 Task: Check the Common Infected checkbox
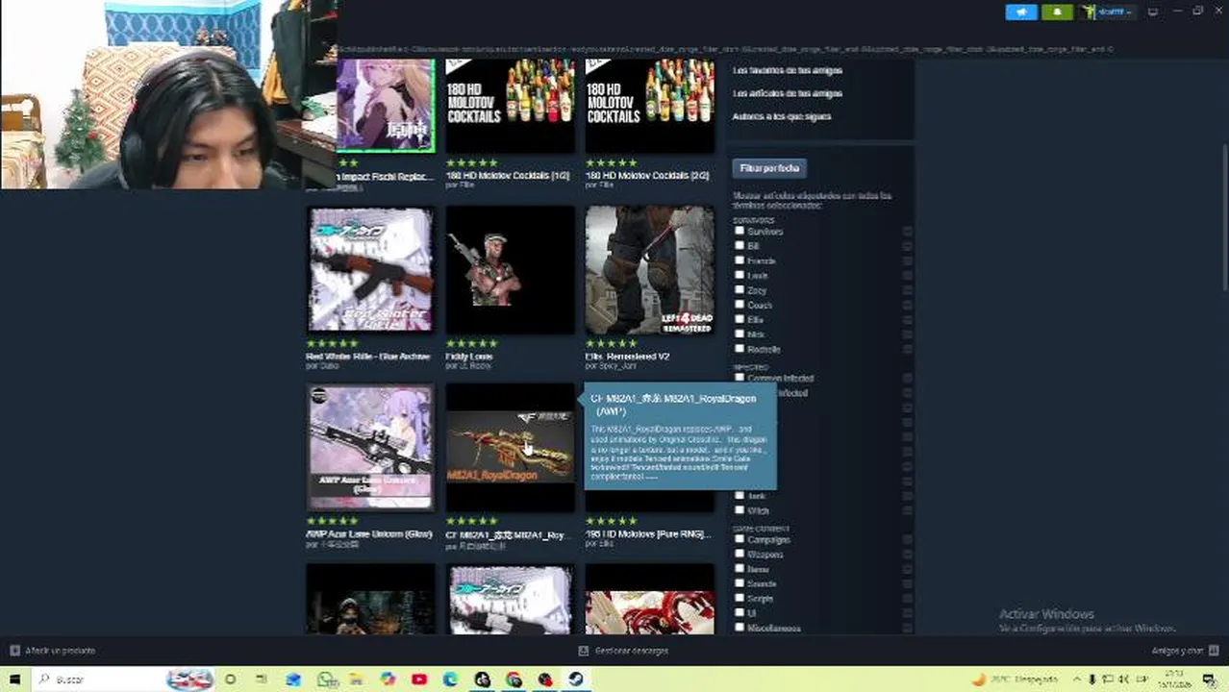tap(740, 378)
